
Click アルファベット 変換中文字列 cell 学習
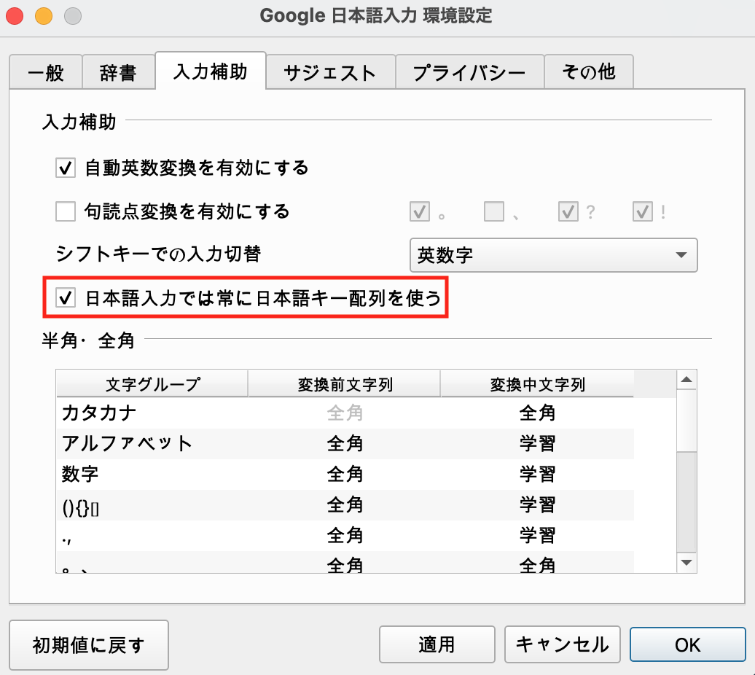pos(537,443)
